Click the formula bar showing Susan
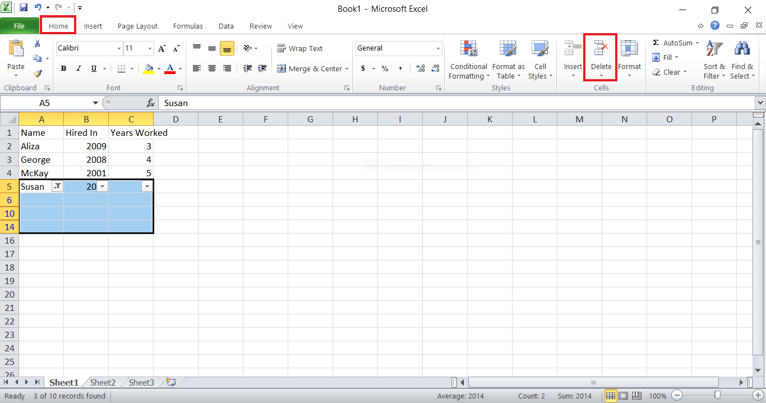 point(456,103)
